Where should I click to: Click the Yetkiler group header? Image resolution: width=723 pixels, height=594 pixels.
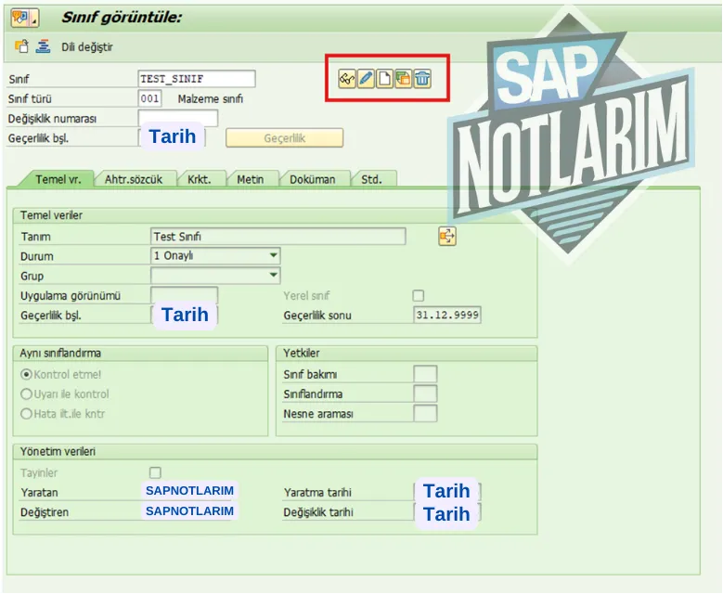coord(407,354)
